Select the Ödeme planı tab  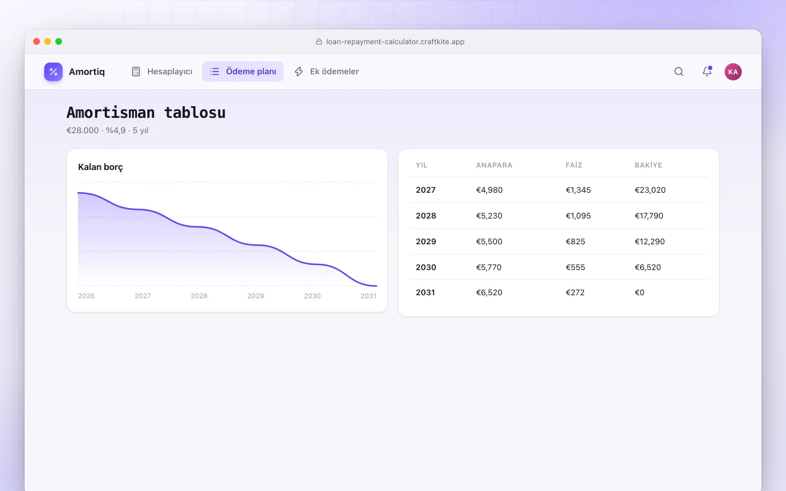(x=243, y=72)
